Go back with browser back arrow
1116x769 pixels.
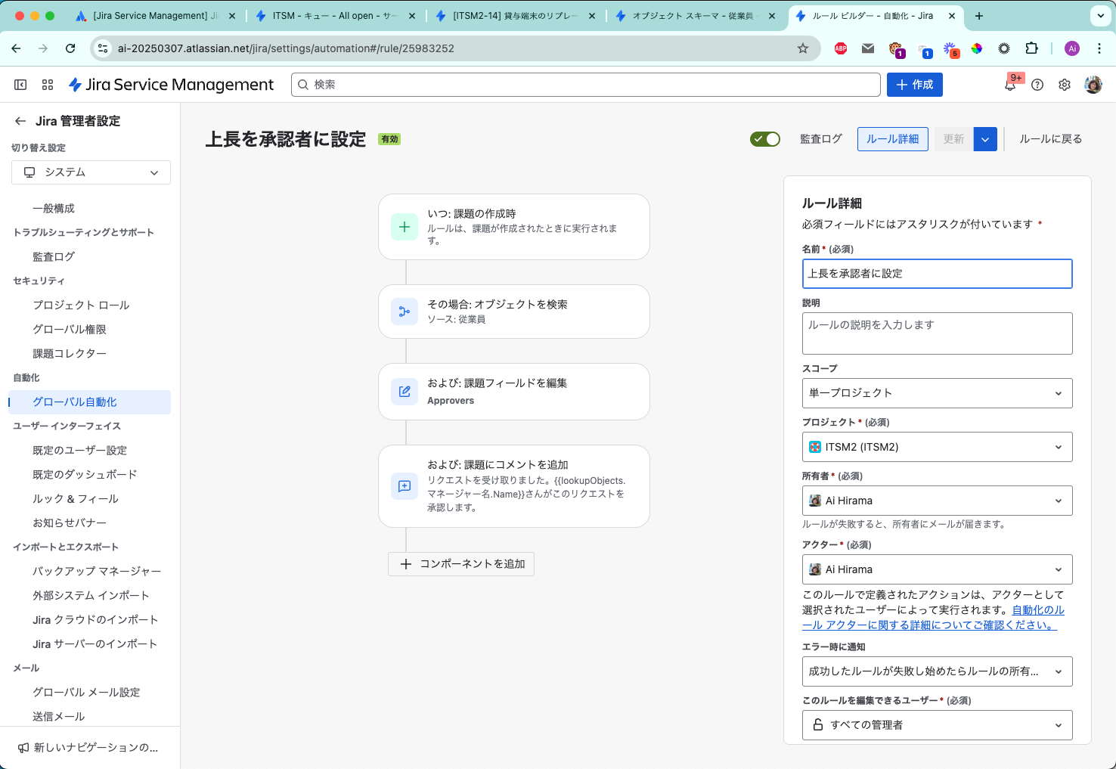(16, 48)
